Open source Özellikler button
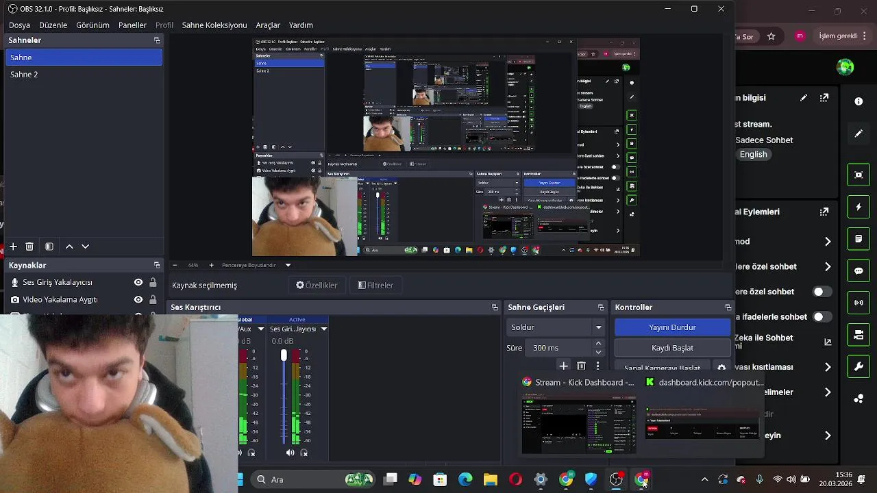This screenshot has height=493, width=877. pos(317,286)
